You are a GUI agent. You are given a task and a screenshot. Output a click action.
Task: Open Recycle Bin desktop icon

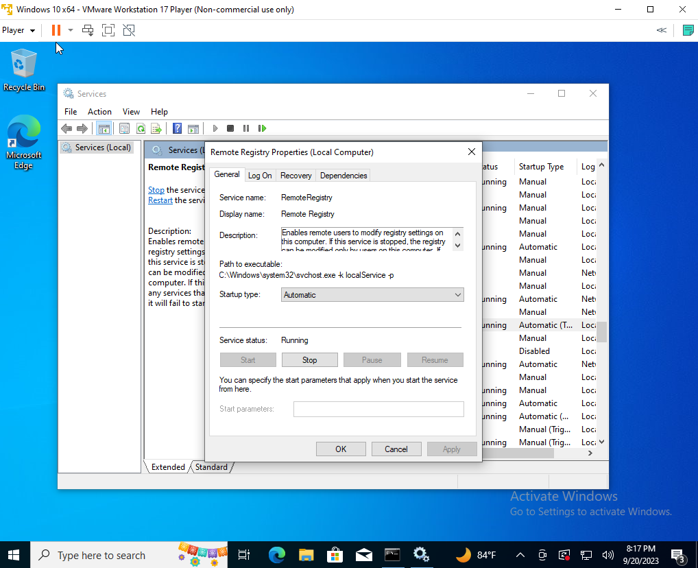click(x=24, y=71)
